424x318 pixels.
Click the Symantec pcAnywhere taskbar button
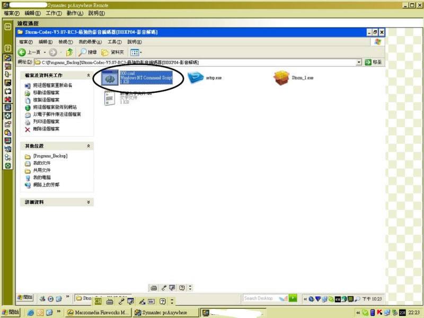tap(166, 312)
